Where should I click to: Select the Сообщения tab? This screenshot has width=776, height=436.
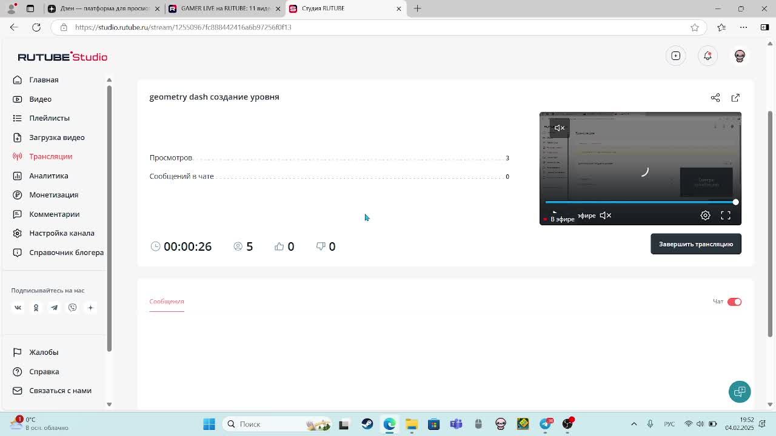167,302
